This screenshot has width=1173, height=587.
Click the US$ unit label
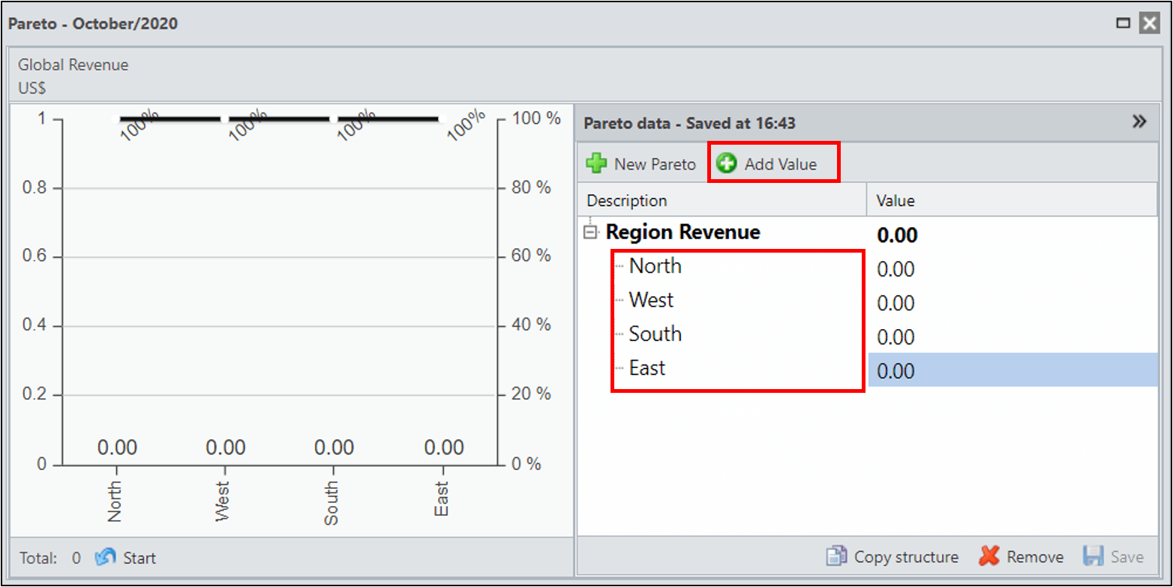(x=32, y=88)
